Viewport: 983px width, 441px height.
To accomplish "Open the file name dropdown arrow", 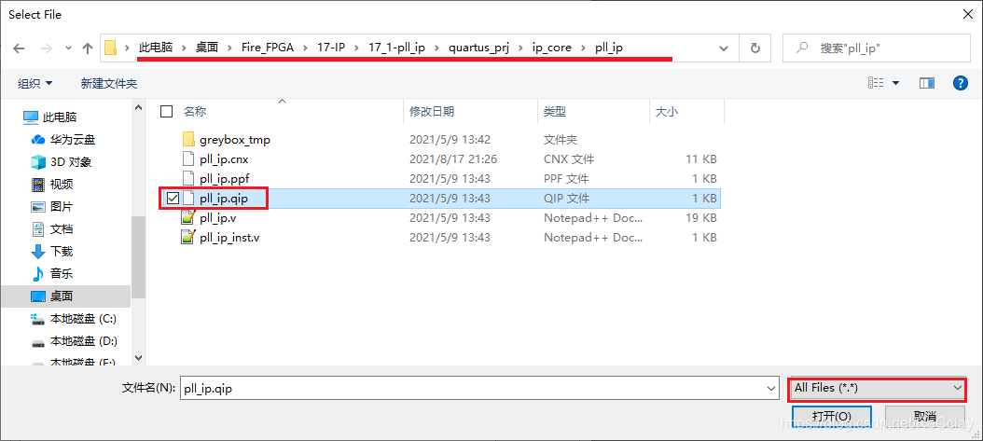I will (x=771, y=389).
